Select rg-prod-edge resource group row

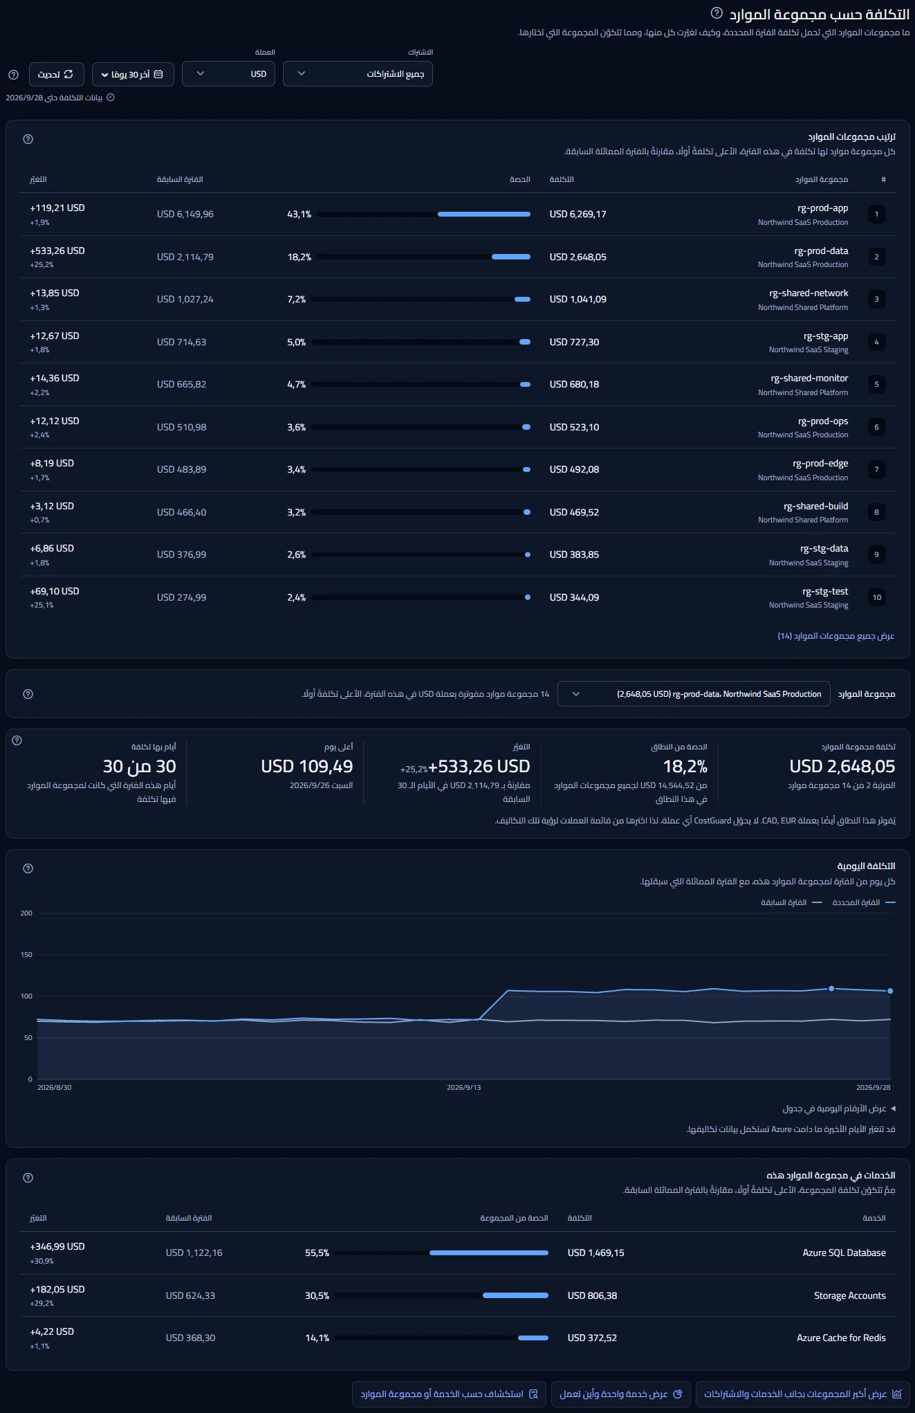pyautogui.click(x=457, y=470)
